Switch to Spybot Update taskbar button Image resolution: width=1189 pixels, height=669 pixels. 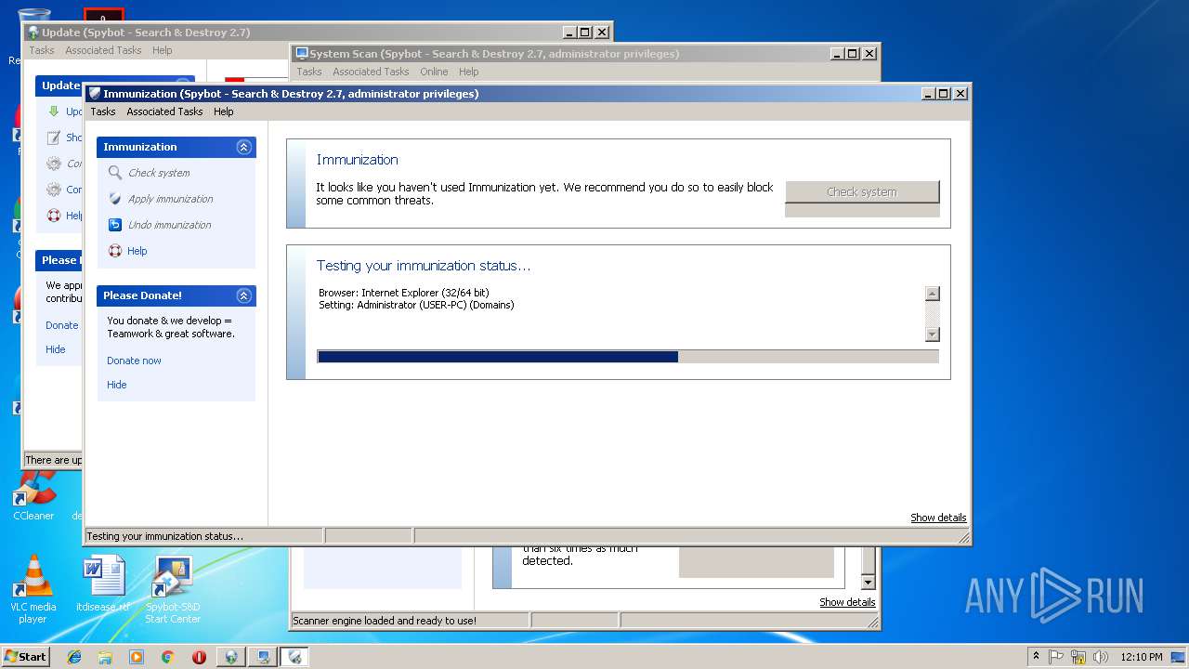click(x=230, y=657)
